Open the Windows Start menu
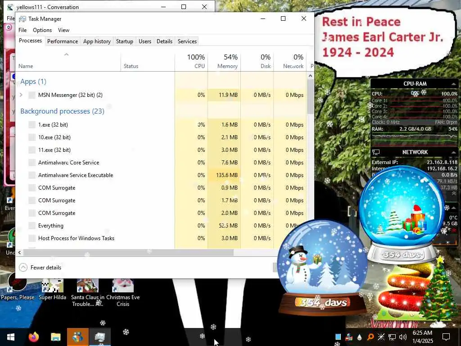461x346 pixels. [x=11, y=337]
